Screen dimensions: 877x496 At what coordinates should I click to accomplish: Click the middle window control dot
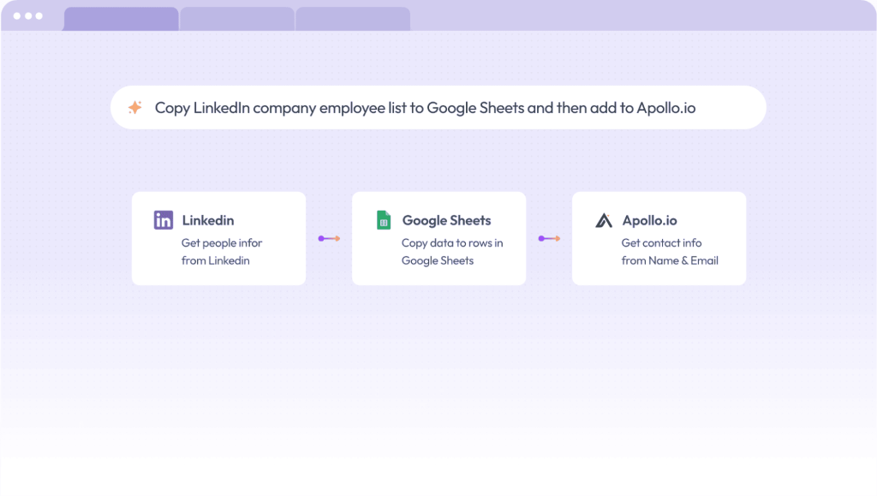[27, 16]
